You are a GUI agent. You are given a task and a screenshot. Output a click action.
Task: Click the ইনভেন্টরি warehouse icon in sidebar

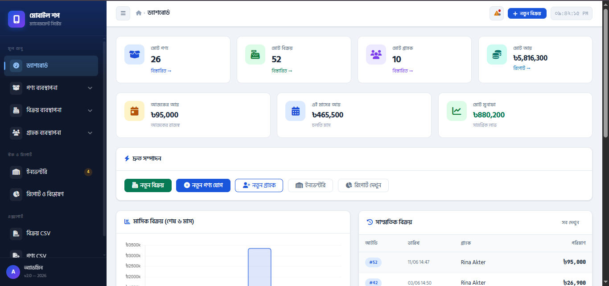coord(16,172)
